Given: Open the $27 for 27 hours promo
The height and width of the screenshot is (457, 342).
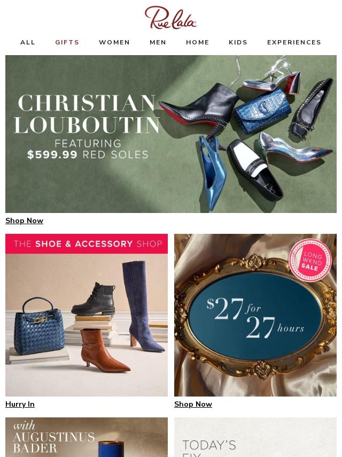Looking at the screenshot, I should click(255, 315).
